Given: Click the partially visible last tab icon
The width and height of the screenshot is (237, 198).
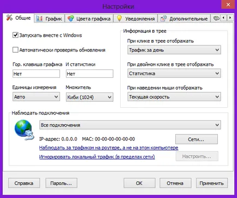Looking at the screenshot, I should click(216, 18).
